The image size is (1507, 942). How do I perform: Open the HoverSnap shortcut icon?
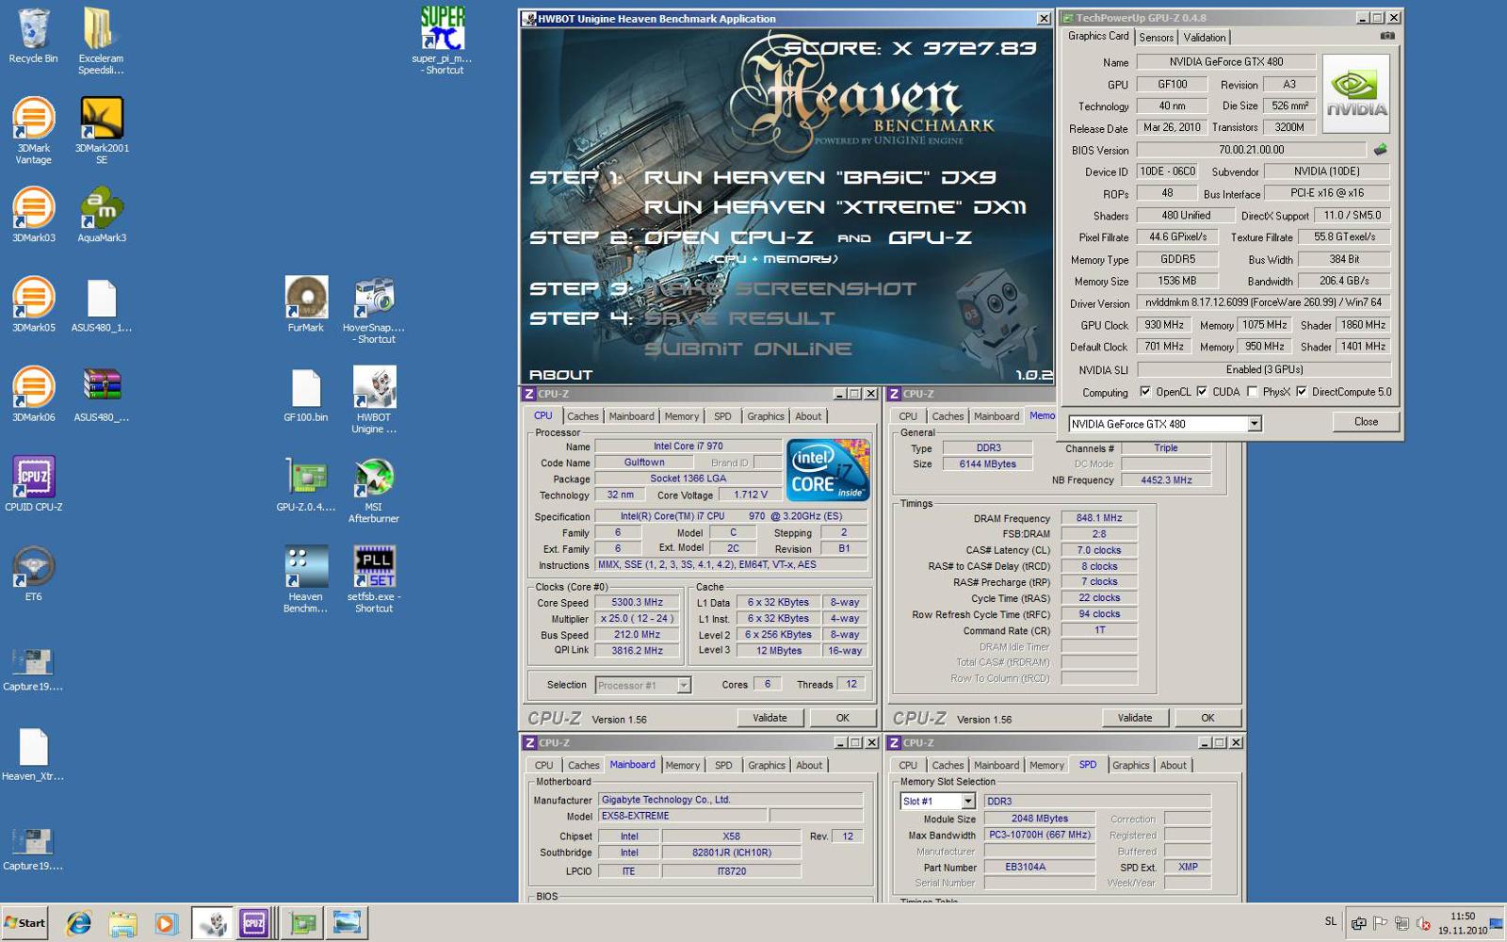click(374, 310)
